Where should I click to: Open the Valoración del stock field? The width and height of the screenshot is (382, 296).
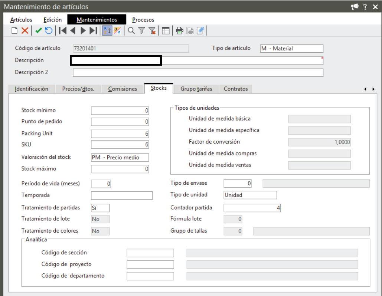point(120,157)
